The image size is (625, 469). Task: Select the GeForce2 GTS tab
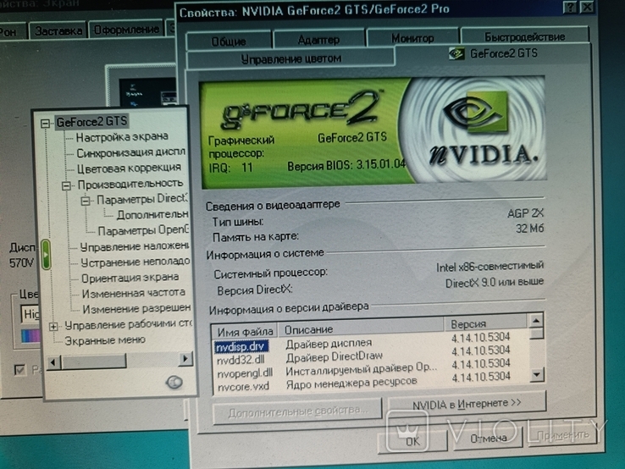494,53
